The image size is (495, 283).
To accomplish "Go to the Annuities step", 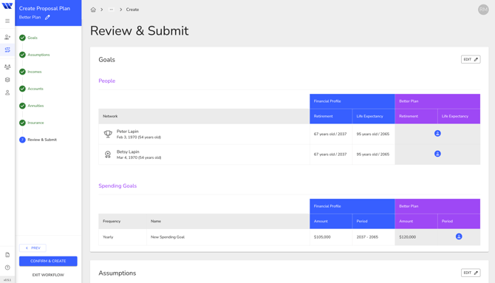I will 35,106.
